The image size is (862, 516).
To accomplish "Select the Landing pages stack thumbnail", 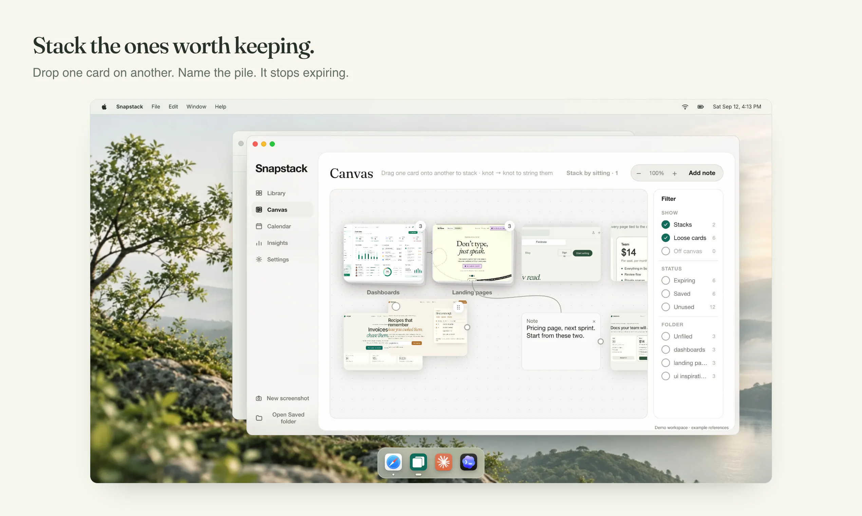I will [472, 253].
